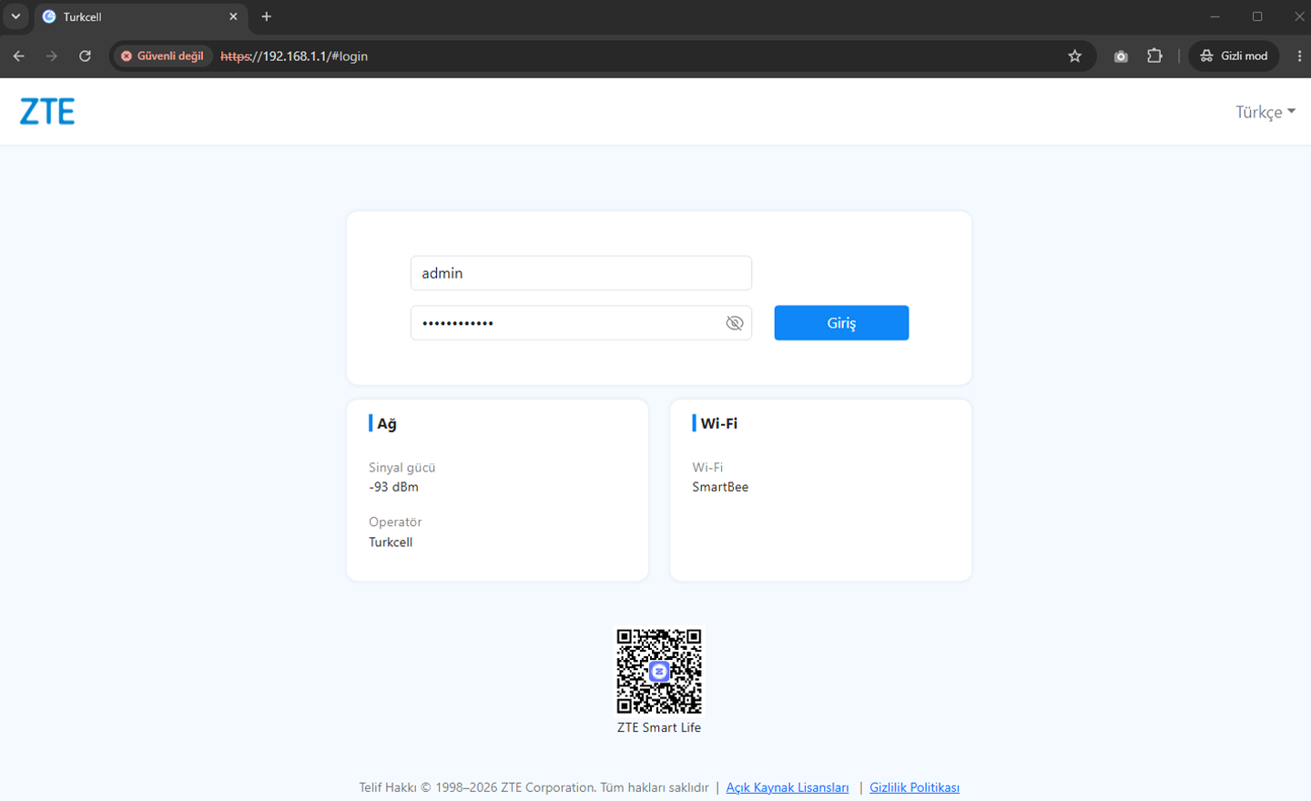Focus the password input field
Viewport: 1311px width, 801px height.
click(x=581, y=323)
